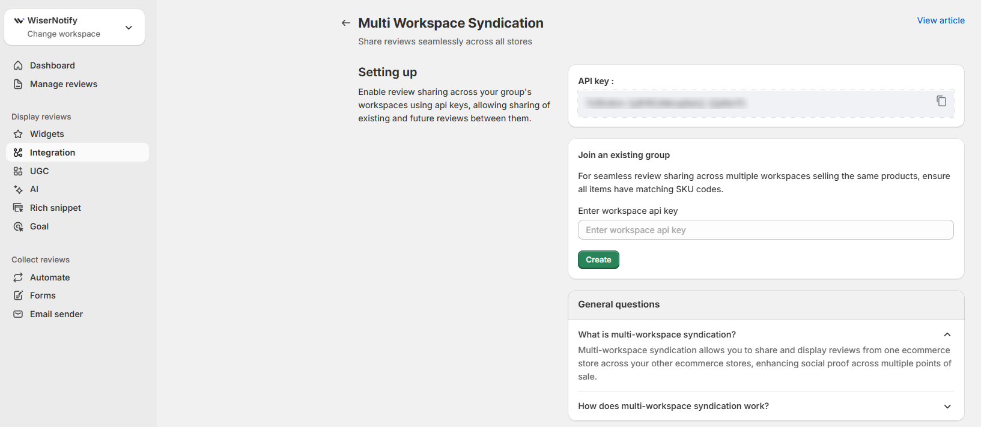Click Change workspace text
Screen dimensions: 981x427
[x=64, y=34]
